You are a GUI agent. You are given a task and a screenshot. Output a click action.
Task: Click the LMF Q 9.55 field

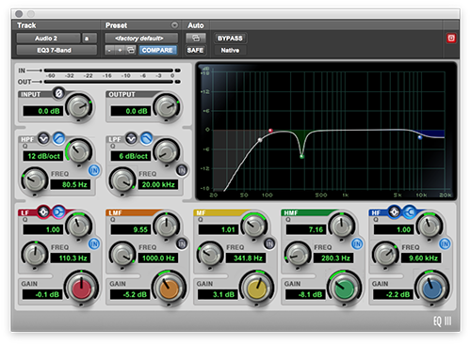(130, 229)
